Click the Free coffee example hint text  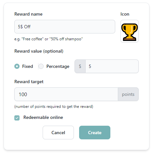(49, 39)
